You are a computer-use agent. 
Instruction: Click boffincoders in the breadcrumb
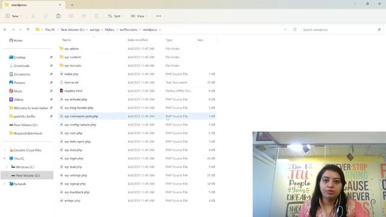coord(128,30)
